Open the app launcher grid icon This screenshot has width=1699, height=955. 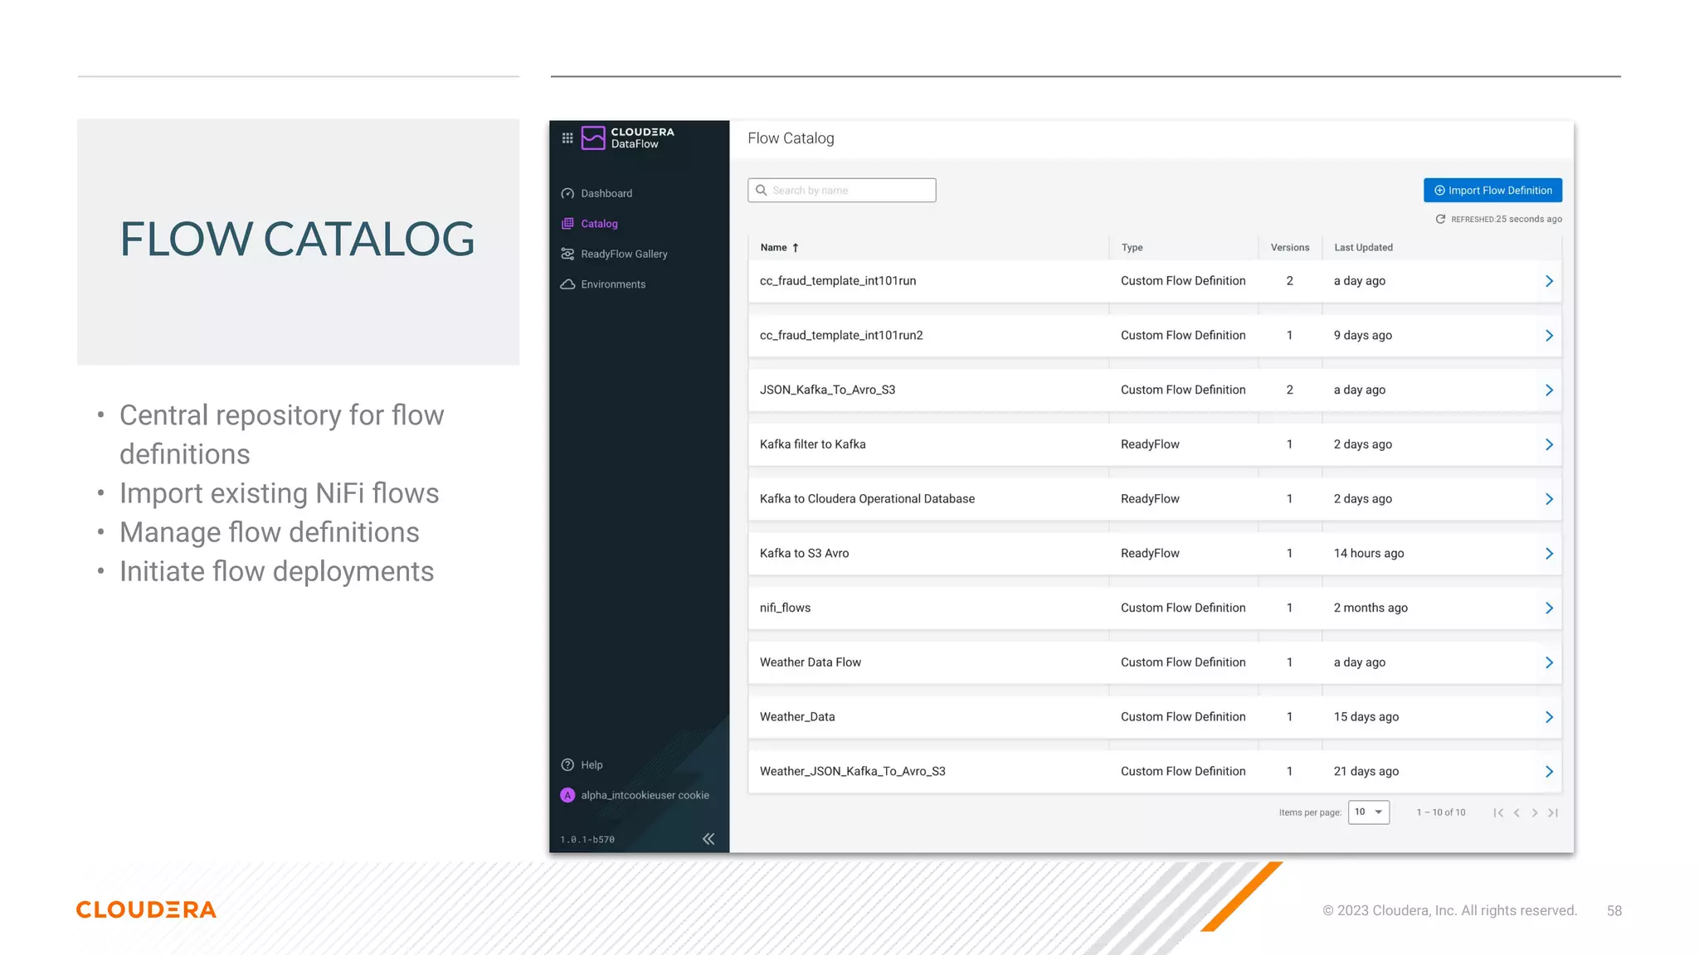[x=567, y=138]
